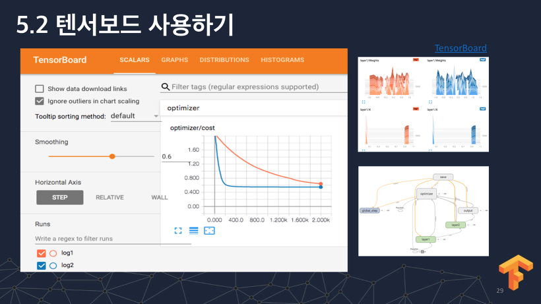The height and width of the screenshot is (304, 541).
Task: Click the layer2 node in graph
Action: point(455,225)
